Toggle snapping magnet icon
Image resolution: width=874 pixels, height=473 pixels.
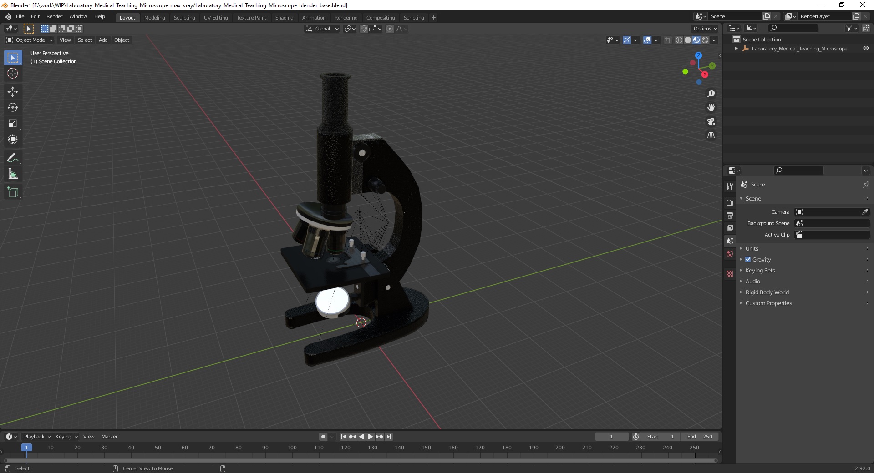coord(364,29)
